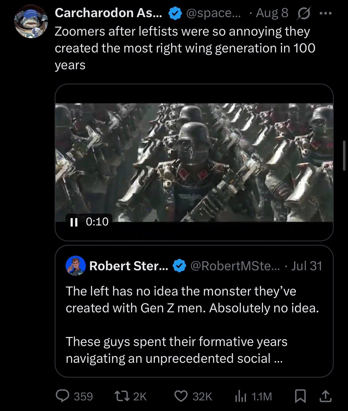Open the Carcharodon As... display name
348x411 pixels.
[108, 13]
